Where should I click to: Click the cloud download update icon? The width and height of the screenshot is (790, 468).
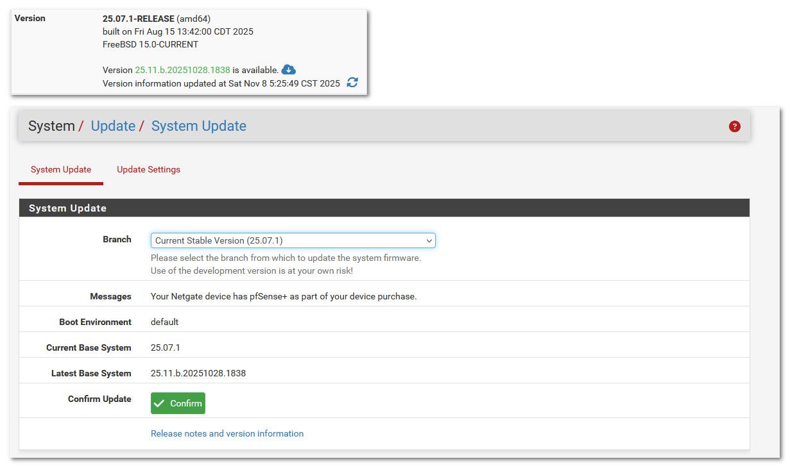[x=288, y=70]
